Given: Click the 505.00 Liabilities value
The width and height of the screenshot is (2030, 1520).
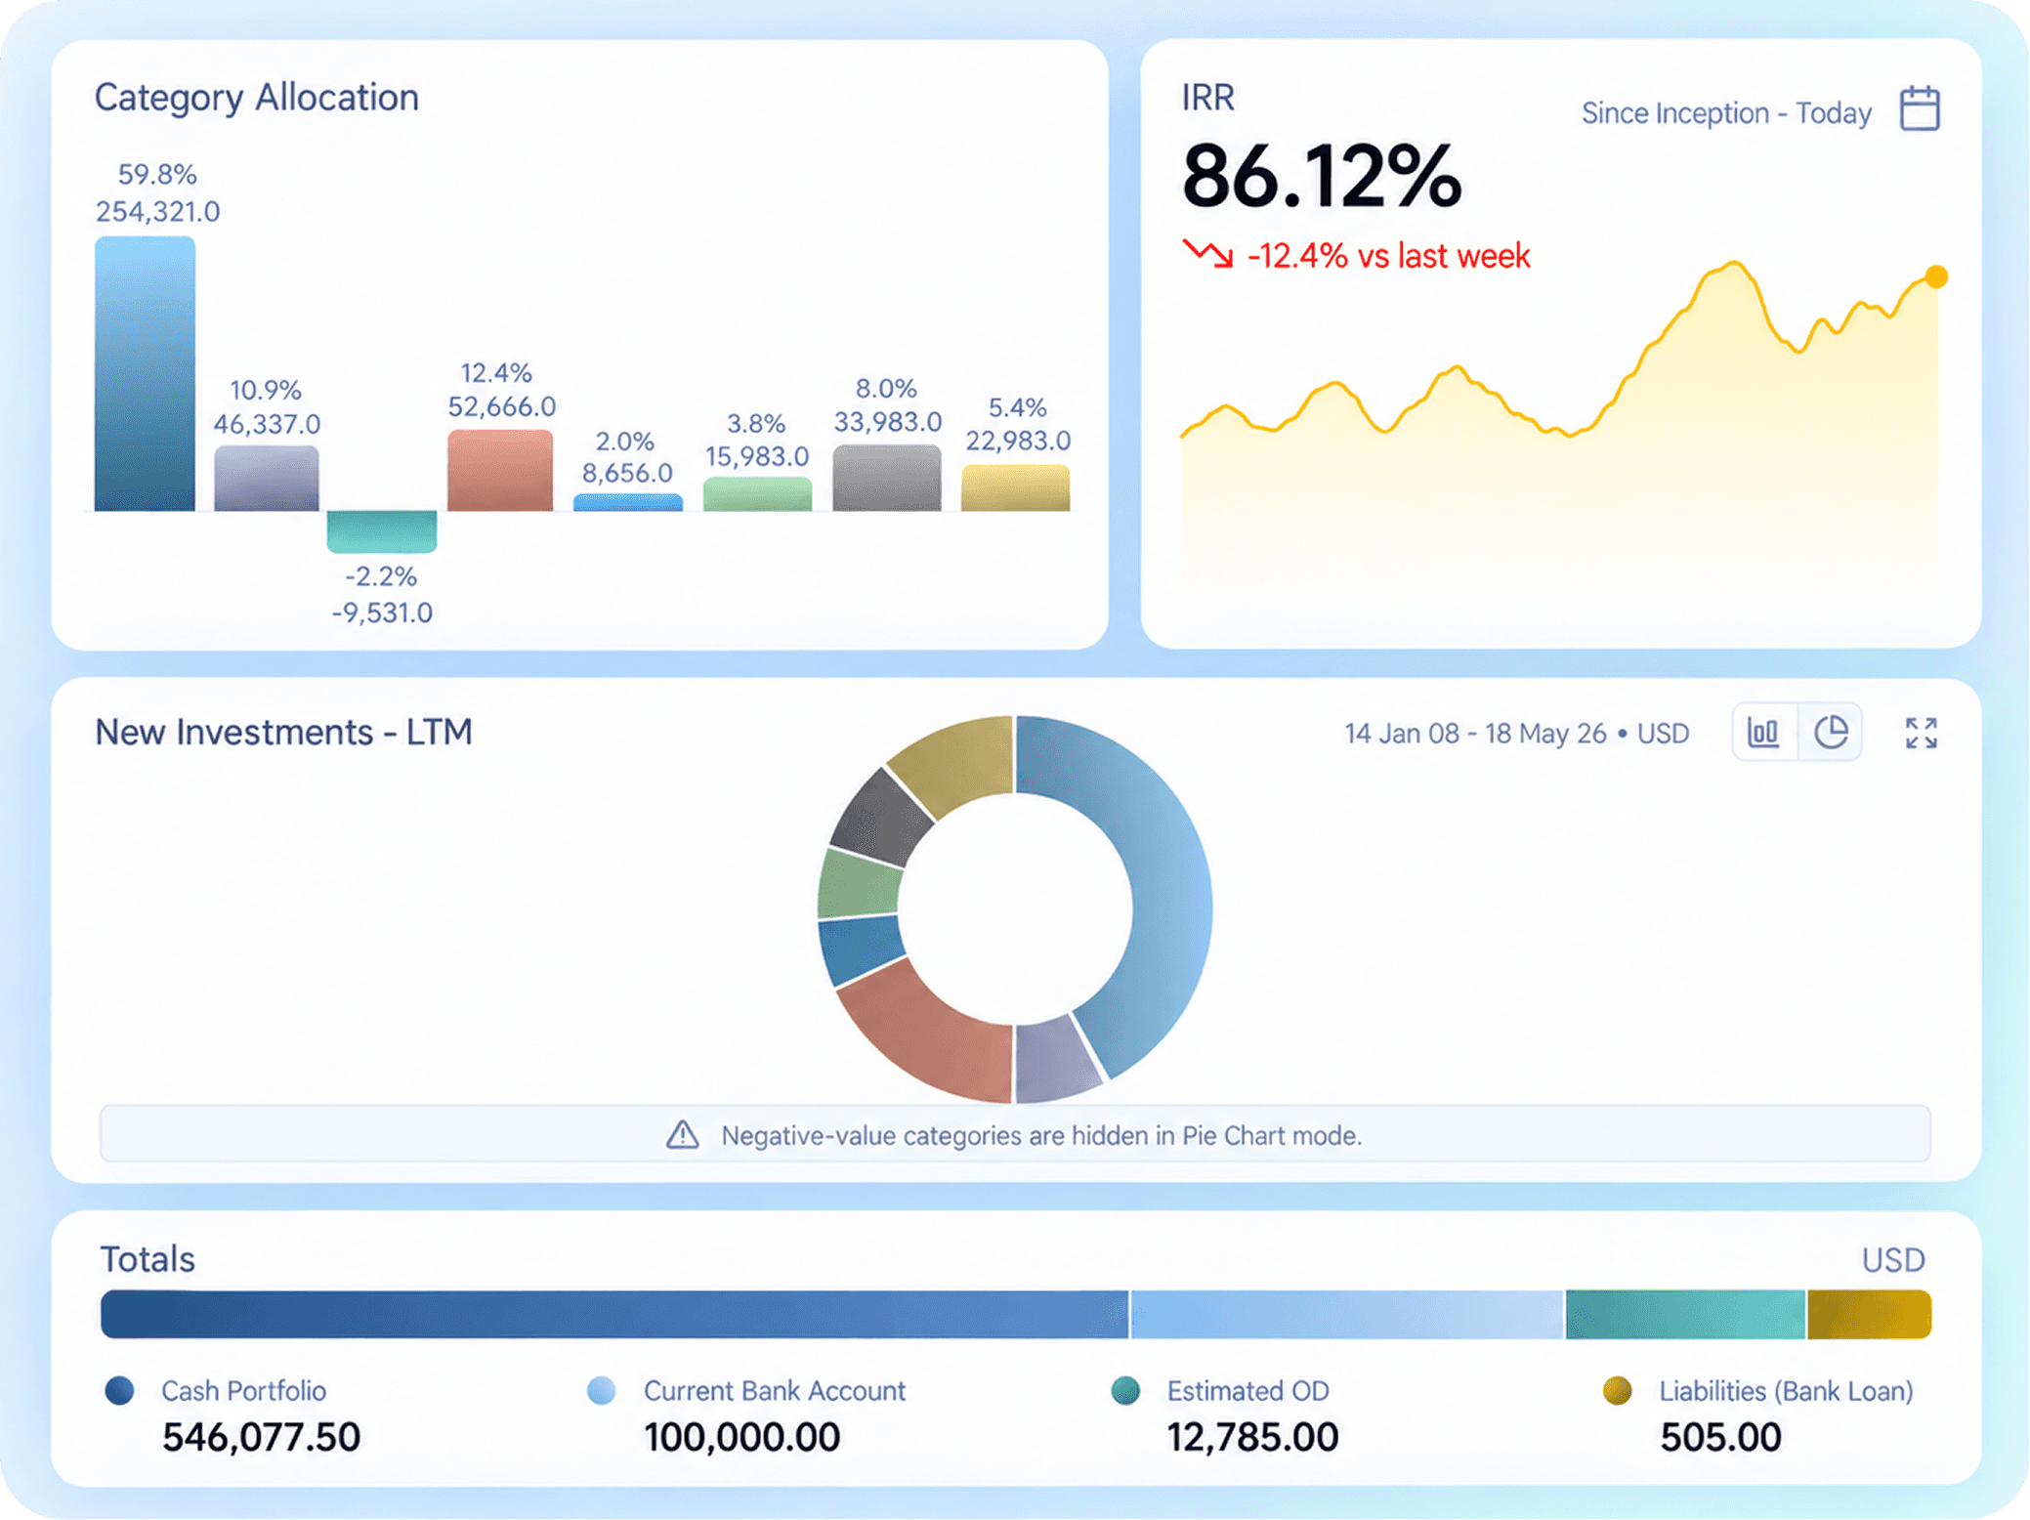Looking at the screenshot, I should (1720, 1437).
